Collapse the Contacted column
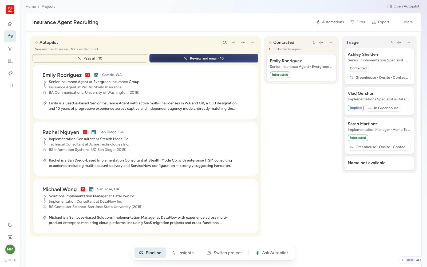427x267 pixels. [321, 42]
